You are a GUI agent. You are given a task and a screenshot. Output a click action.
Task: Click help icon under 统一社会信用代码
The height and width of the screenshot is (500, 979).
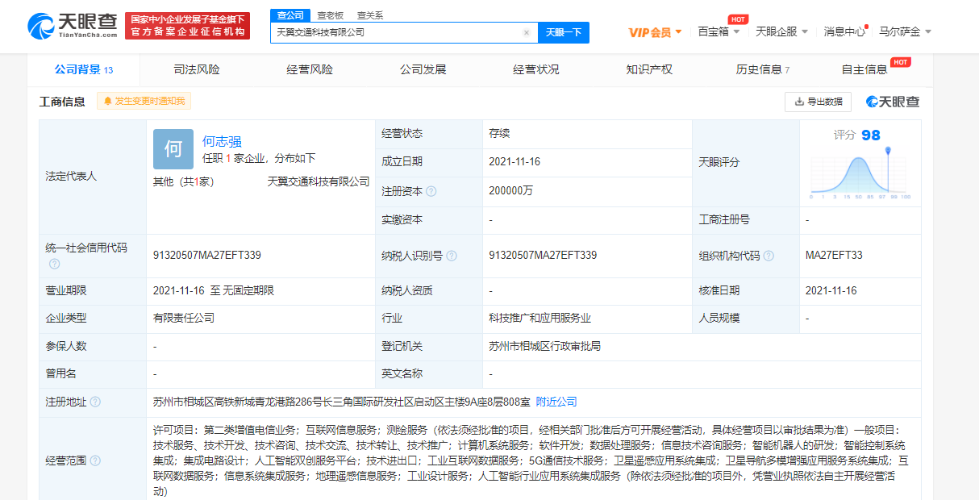tap(54, 264)
